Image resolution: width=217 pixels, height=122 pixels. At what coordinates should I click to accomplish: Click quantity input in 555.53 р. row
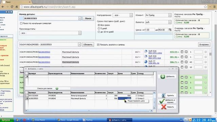(x=198, y=52)
